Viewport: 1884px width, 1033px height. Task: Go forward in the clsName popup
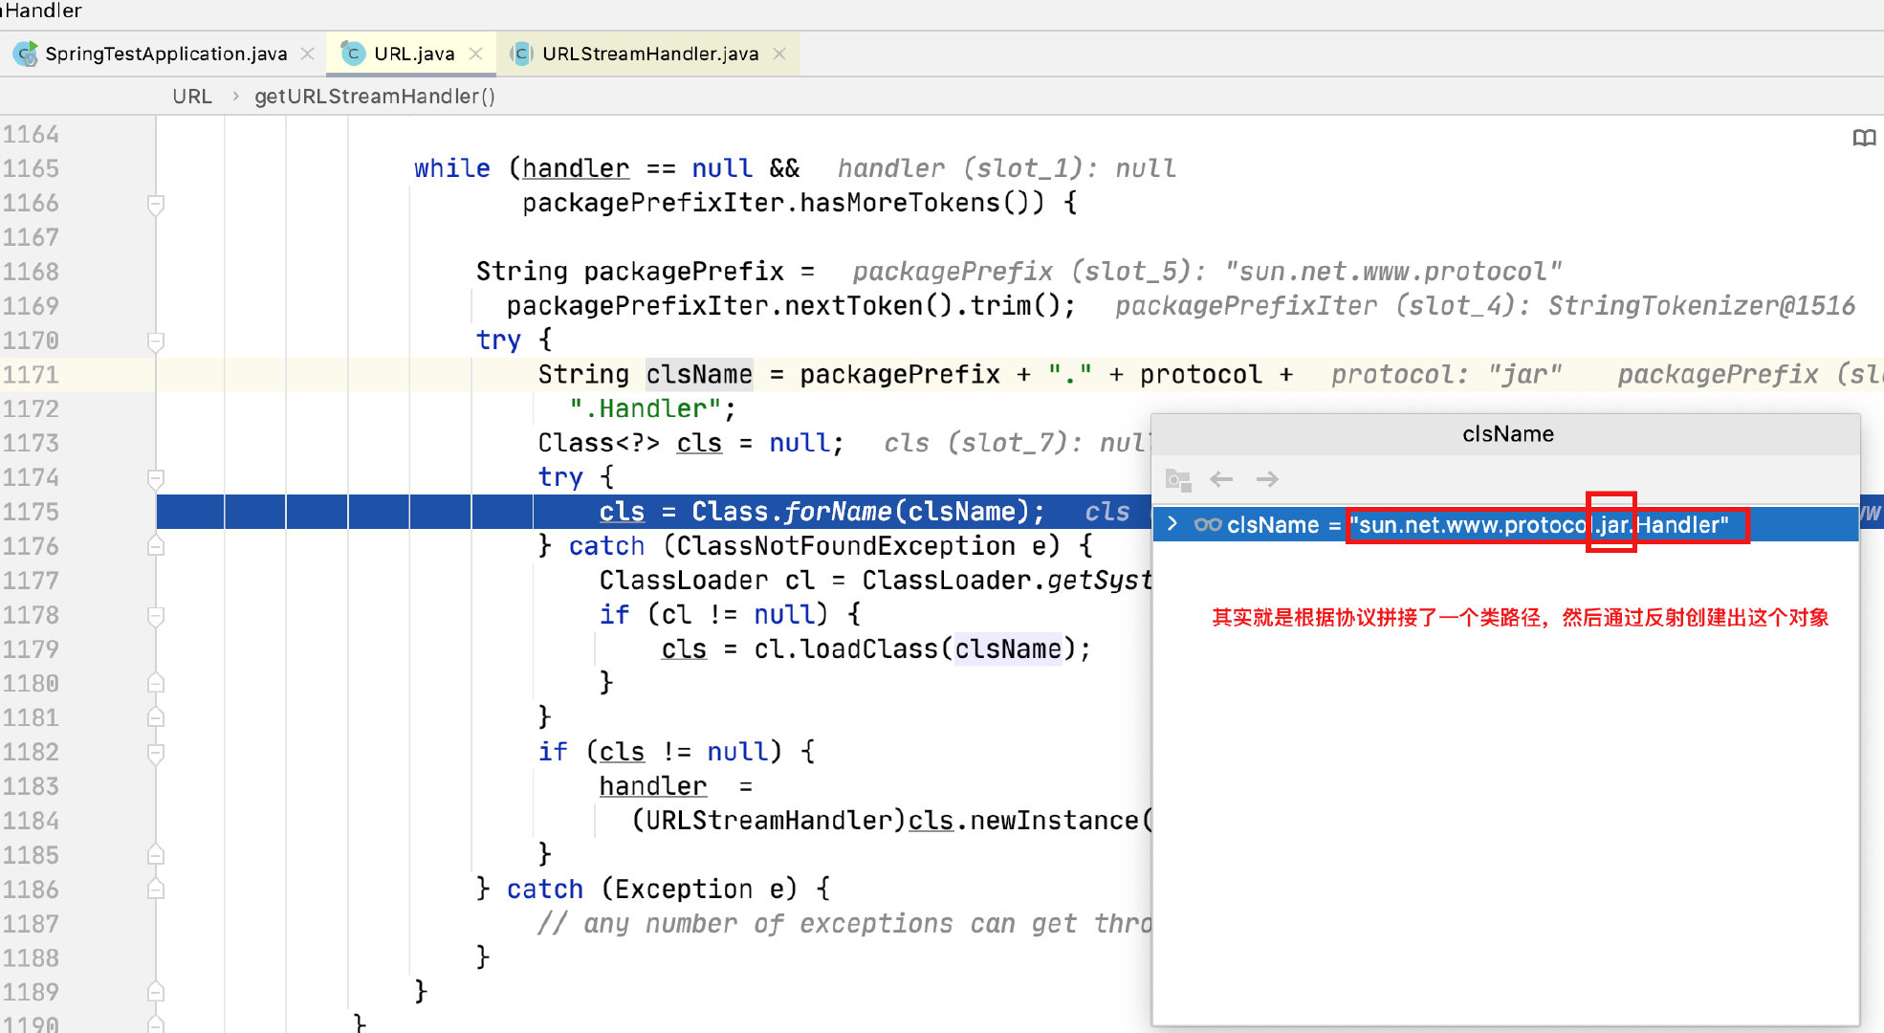(x=1267, y=479)
